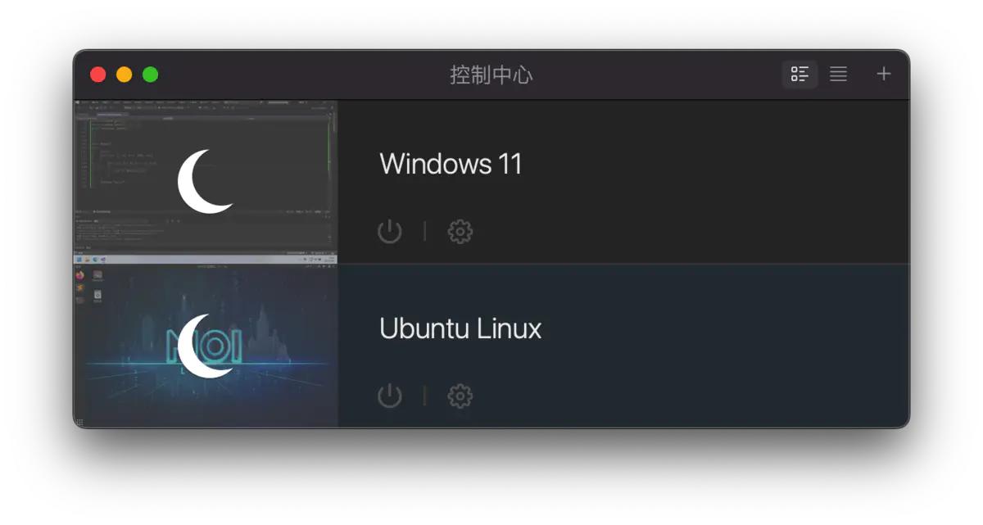
Task: Select the Windows 11 name label
Action: point(451,164)
